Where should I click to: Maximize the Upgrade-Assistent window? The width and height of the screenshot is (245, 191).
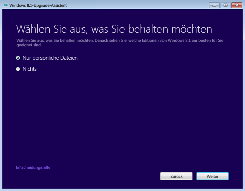coord(225,5)
